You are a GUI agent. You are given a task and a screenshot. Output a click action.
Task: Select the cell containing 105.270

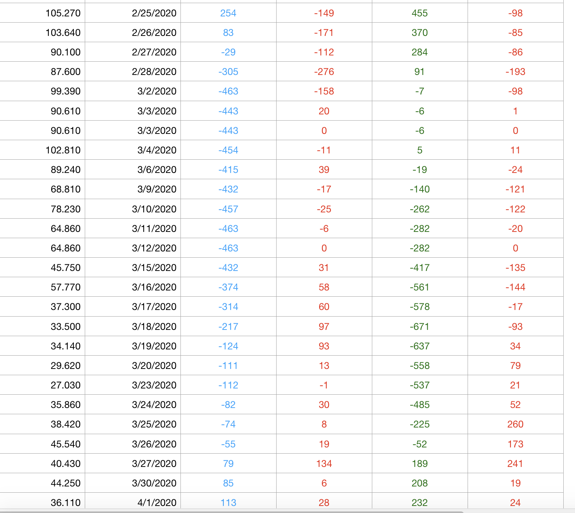pos(42,13)
